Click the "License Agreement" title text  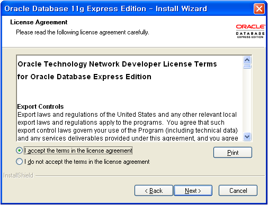tap(39, 22)
